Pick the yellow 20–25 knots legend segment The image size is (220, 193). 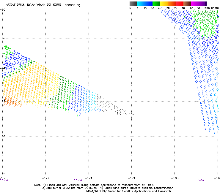[164, 4]
